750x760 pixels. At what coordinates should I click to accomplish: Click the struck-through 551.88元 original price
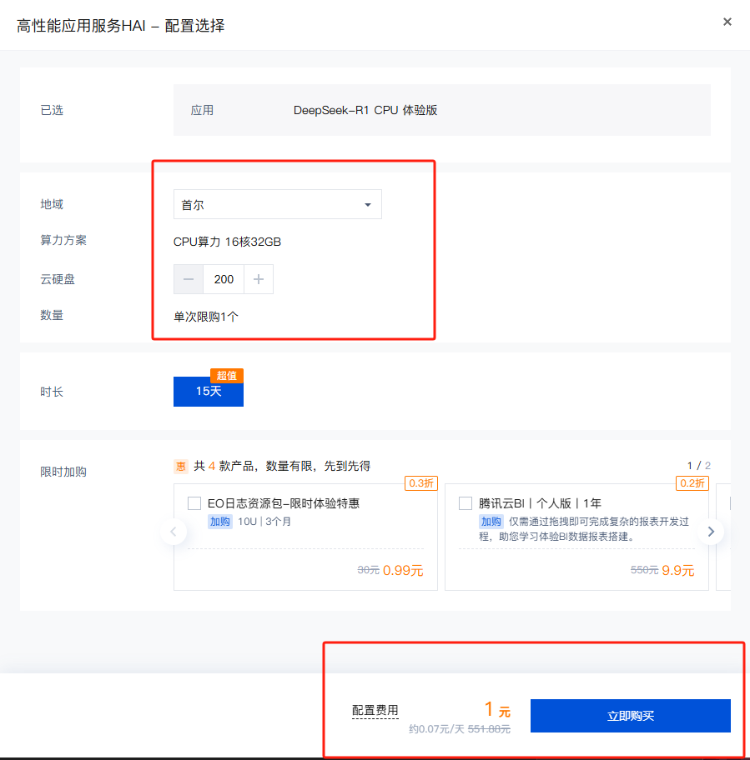[x=489, y=729]
